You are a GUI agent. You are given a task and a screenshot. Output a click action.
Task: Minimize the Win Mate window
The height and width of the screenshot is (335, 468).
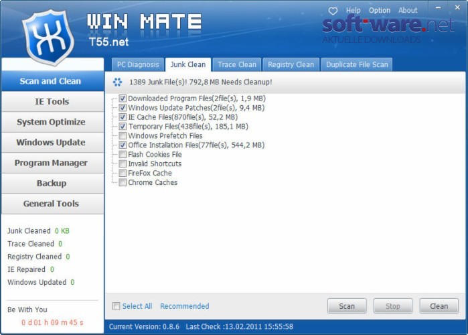[438, 7]
